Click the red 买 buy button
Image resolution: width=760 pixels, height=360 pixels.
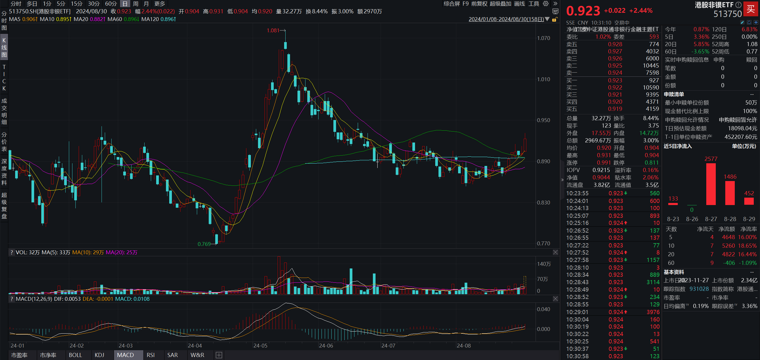pos(750,9)
